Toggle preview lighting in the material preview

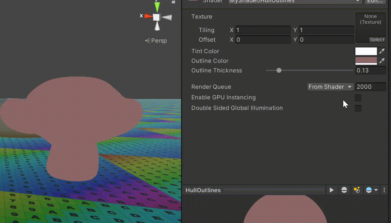point(357,190)
